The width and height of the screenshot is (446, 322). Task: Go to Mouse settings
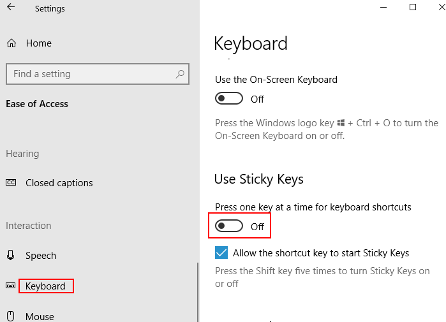click(40, 316)
